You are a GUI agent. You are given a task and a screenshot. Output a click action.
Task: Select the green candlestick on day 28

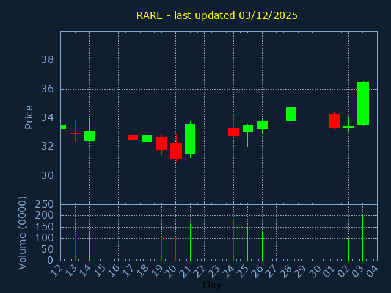tap(291, 114)
